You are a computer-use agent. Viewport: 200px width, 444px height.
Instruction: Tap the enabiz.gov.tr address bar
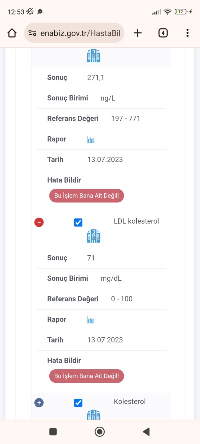coord(74,33)
